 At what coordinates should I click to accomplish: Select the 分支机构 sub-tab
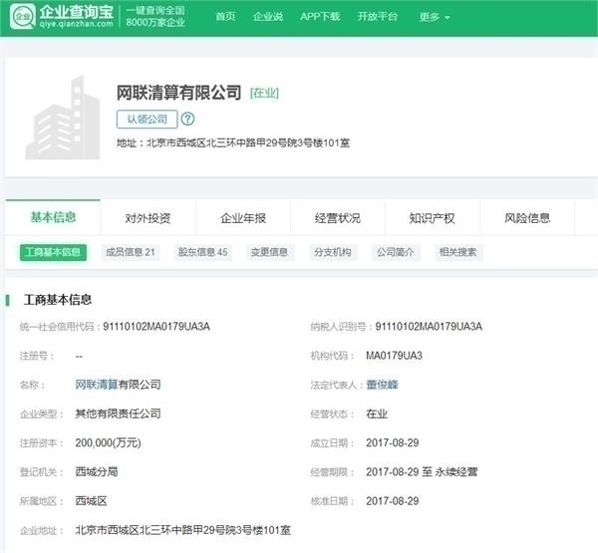pos(333,252)
